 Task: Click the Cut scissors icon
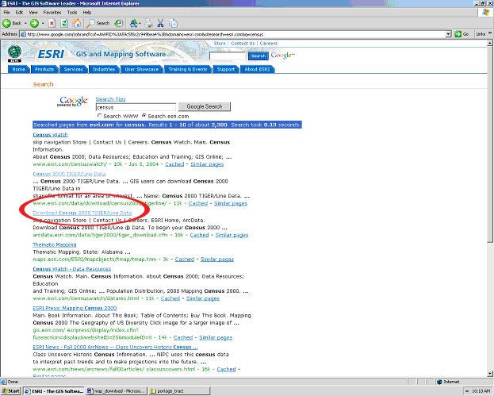[161, 23]
